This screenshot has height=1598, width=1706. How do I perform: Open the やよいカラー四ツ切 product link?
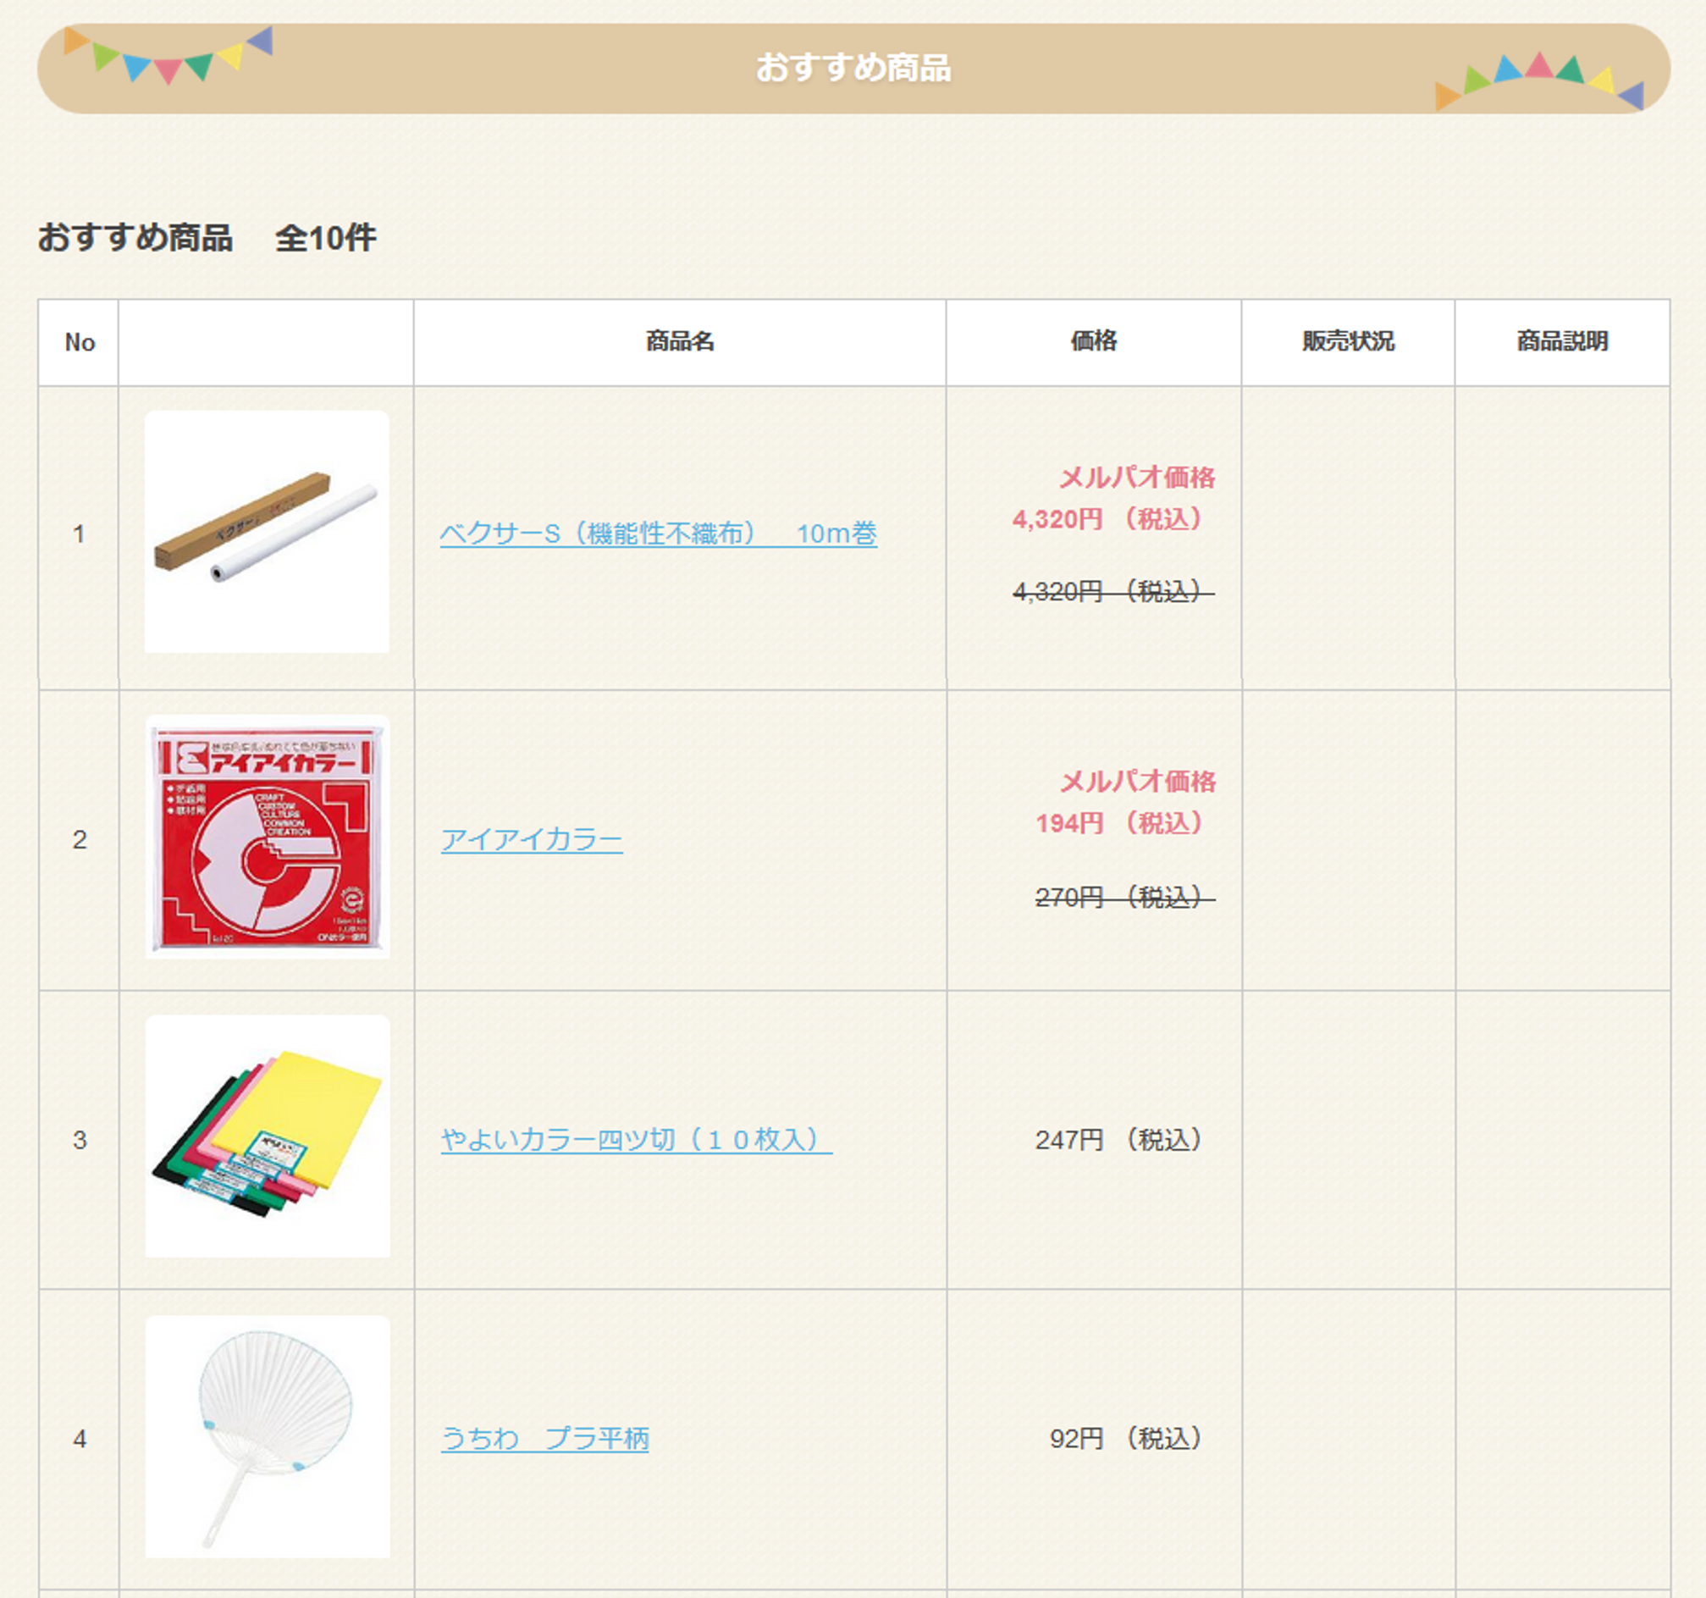tap(635, 1140)
